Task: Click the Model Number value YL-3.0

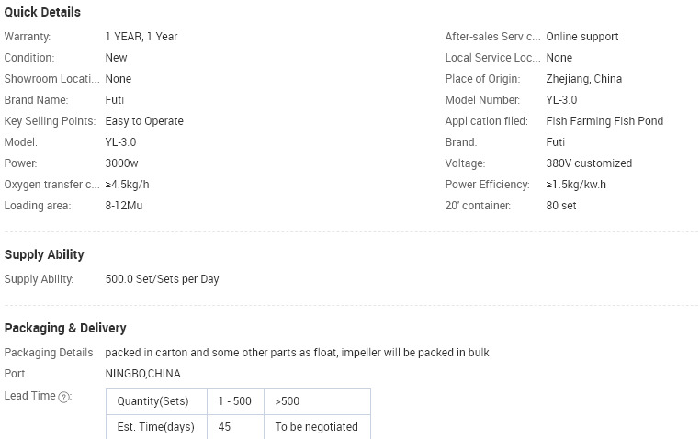Action: tap(561, 100)
